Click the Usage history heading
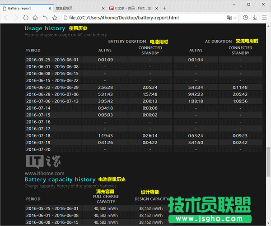 coord(45,28)
